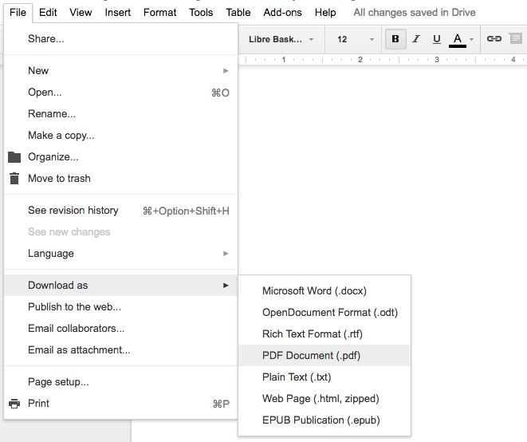Open the font size 12 dropdown
Screen dimensions: 527x442
[355, 39]
